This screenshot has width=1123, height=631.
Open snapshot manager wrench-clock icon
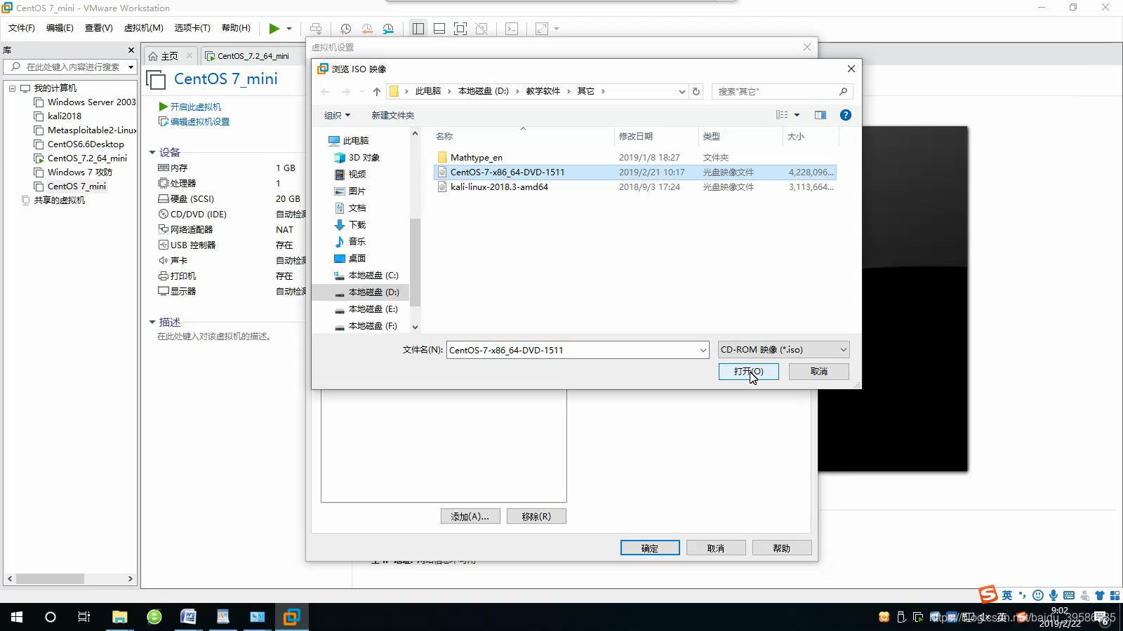(388, 29)
